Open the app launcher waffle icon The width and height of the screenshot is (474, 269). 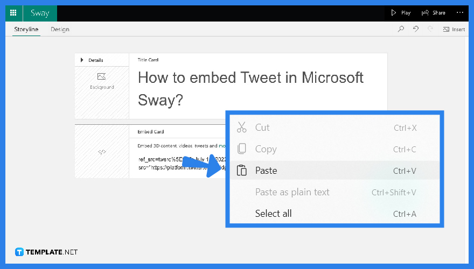coord(13,13)
